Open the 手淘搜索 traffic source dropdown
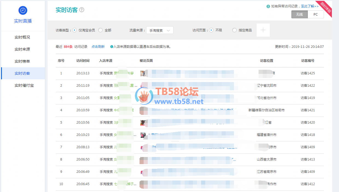The image size is (339, 192). [160, 30]
